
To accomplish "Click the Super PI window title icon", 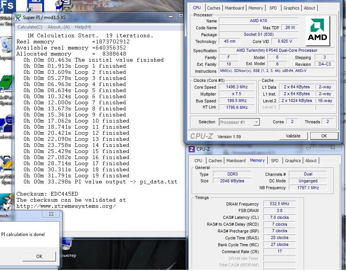I will 18,17.
